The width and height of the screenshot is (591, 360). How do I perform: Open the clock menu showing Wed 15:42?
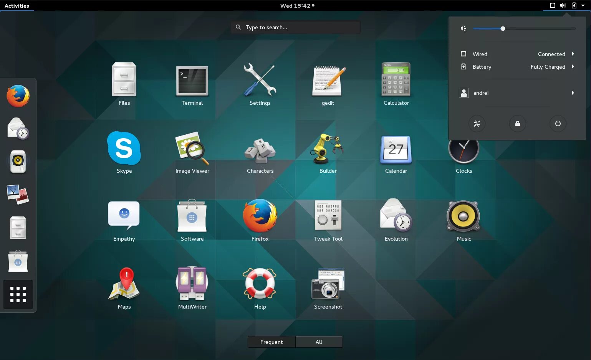(x=297, y=5)
